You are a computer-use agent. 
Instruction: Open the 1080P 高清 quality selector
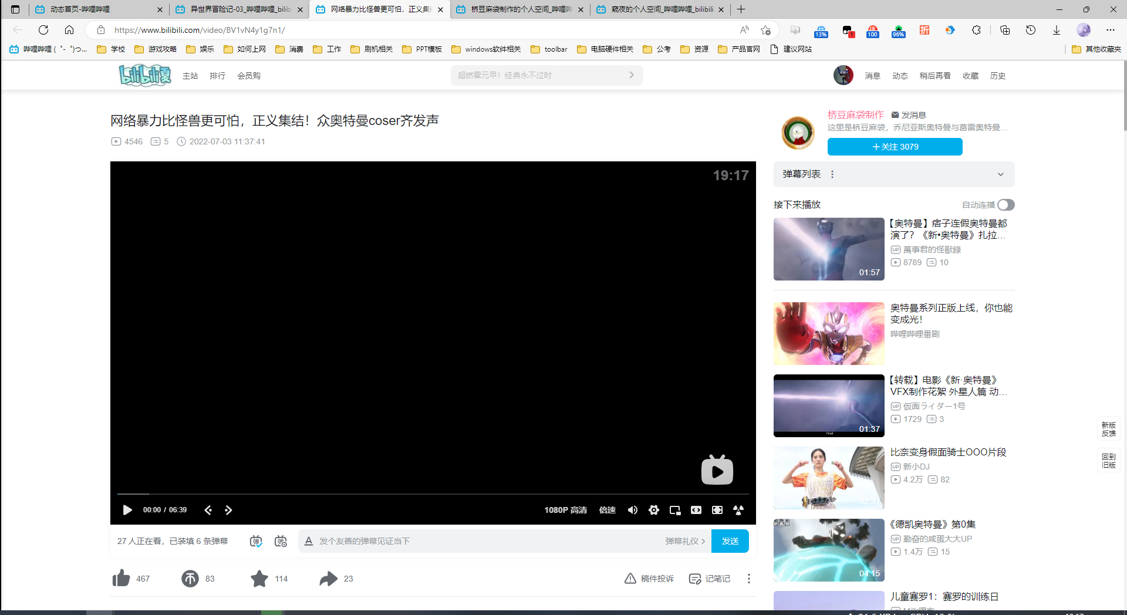(x=565, y=510)
